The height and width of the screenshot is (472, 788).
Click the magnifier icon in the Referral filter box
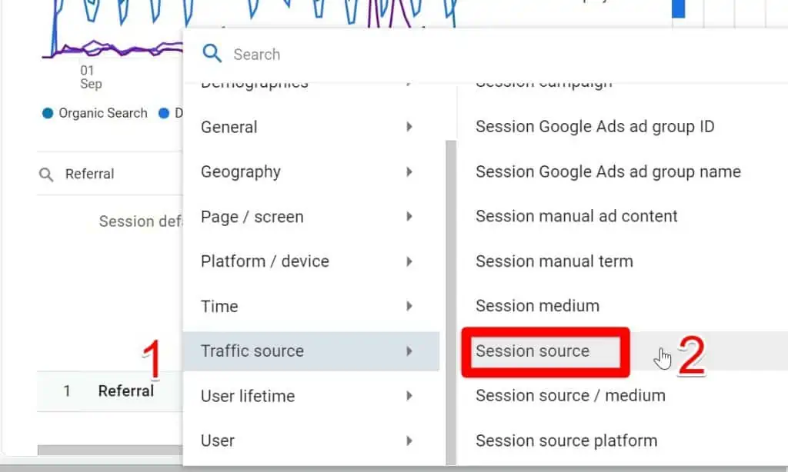coord(45,174)
